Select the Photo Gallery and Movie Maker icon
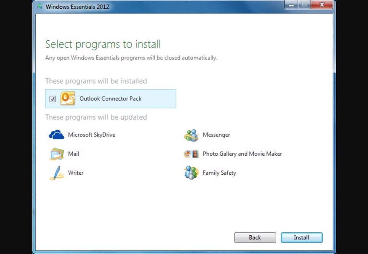The width and height of the screenshot is (368, 254). click(191, 154)
